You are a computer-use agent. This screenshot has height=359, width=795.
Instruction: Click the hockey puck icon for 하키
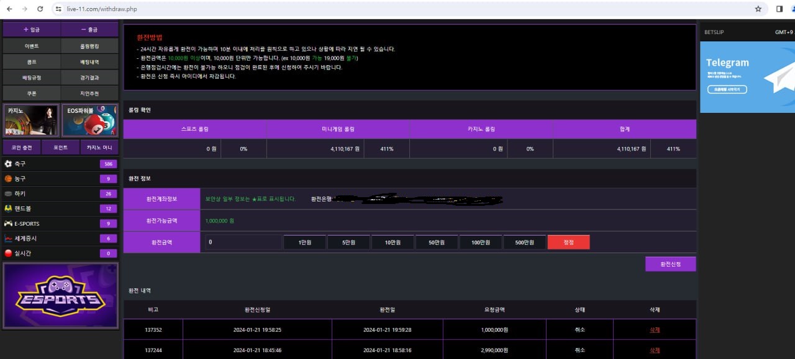tap(8, 193)
